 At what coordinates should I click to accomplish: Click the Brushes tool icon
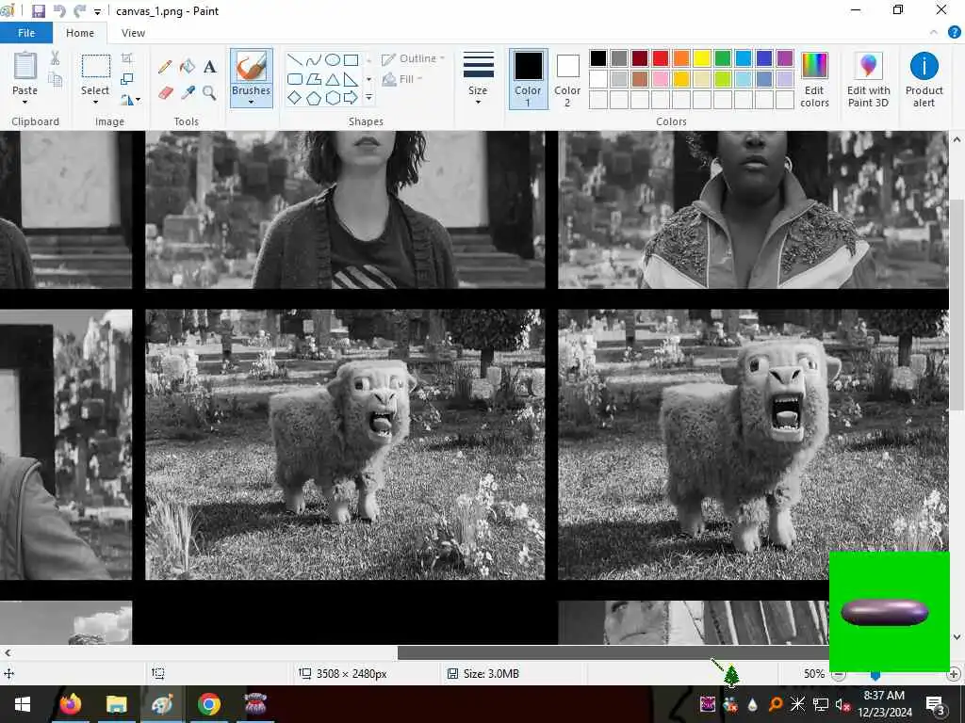point(251,66)
